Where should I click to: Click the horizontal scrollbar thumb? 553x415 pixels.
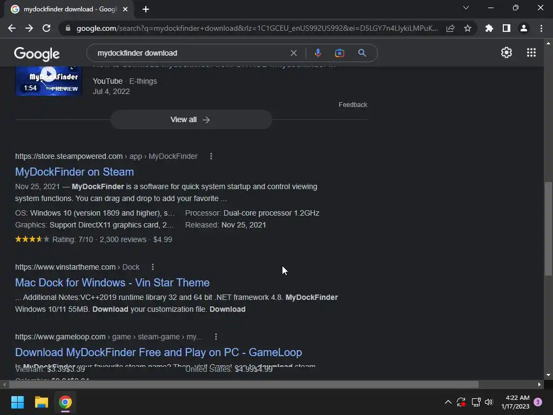[244, 384]
